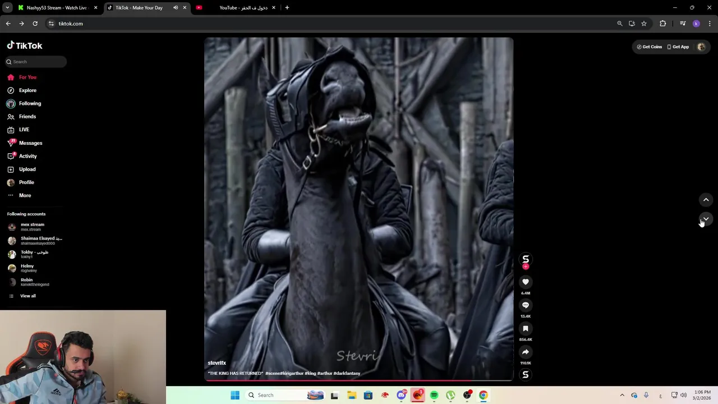Open Helmy followed account
The image size is (718, 404).
(22, 268)
